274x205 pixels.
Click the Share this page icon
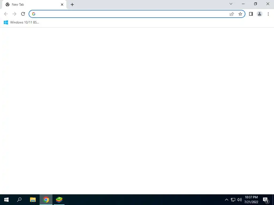[232, 14]
